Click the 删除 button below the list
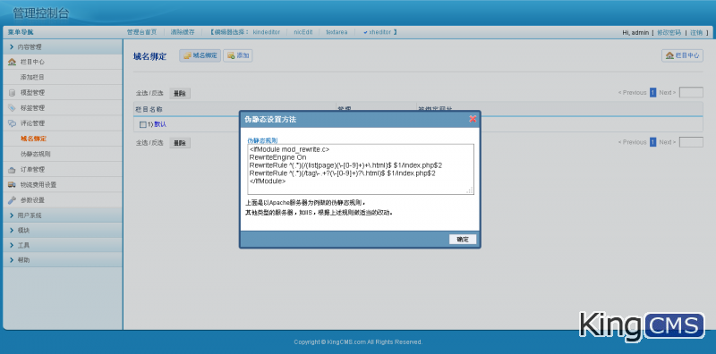The image size is (716, 354). click(x=180, y=143)
